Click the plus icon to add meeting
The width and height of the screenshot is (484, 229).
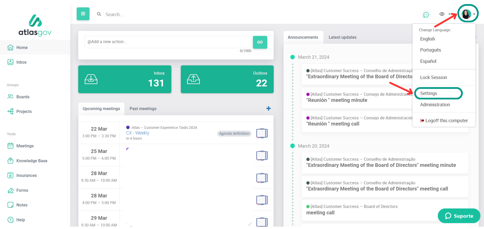pos(268,109)
